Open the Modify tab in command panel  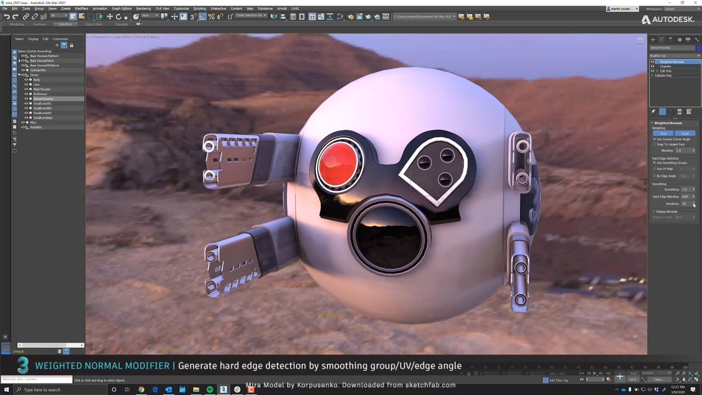pos(661,39)
